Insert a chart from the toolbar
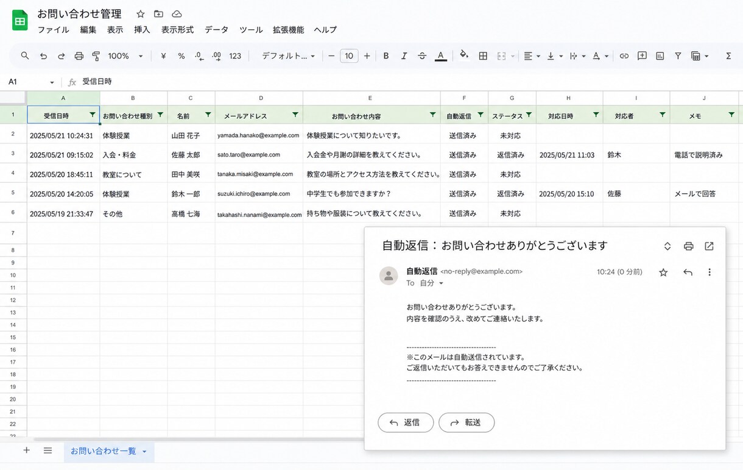This screenshot has height=470, width=743. coord(660,55)
